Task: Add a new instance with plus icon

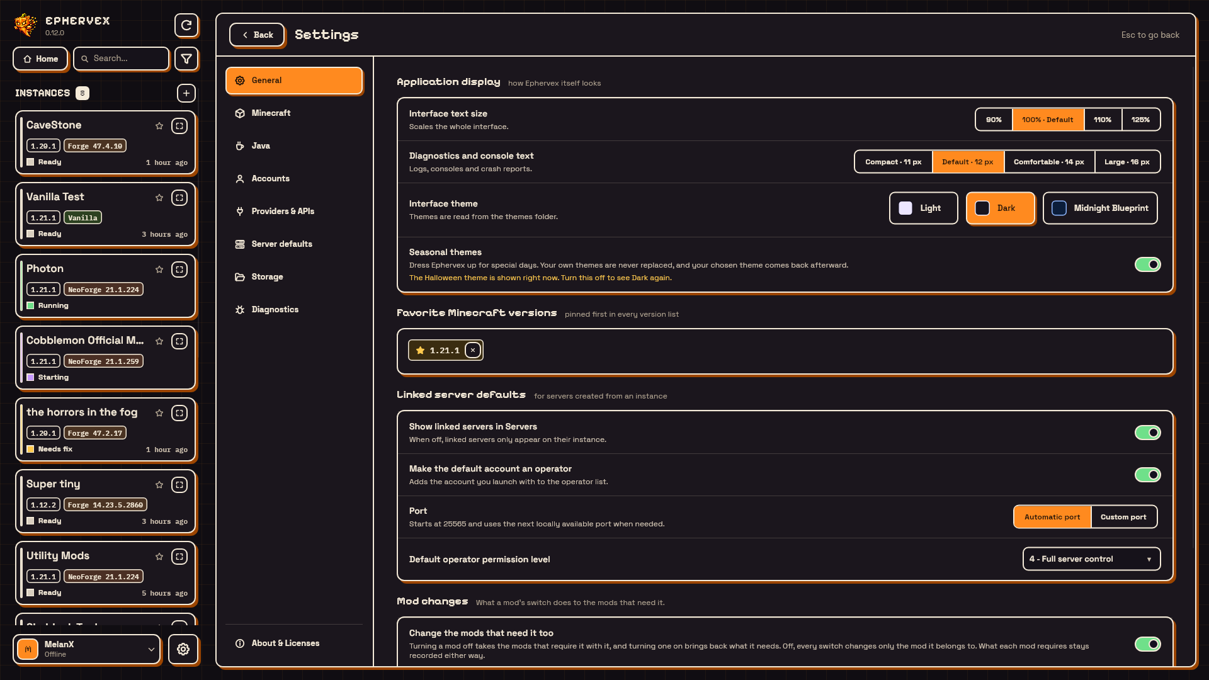Action: pyautogui.click(x=186, y=93)
